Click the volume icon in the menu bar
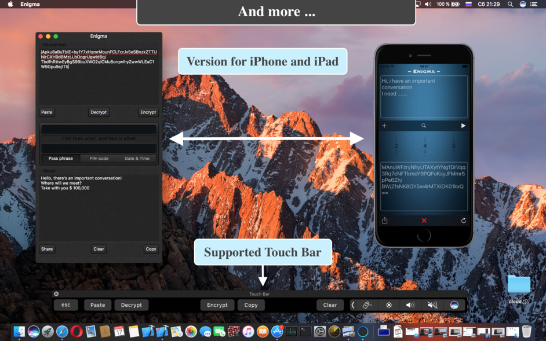 (x=428, y=4)
